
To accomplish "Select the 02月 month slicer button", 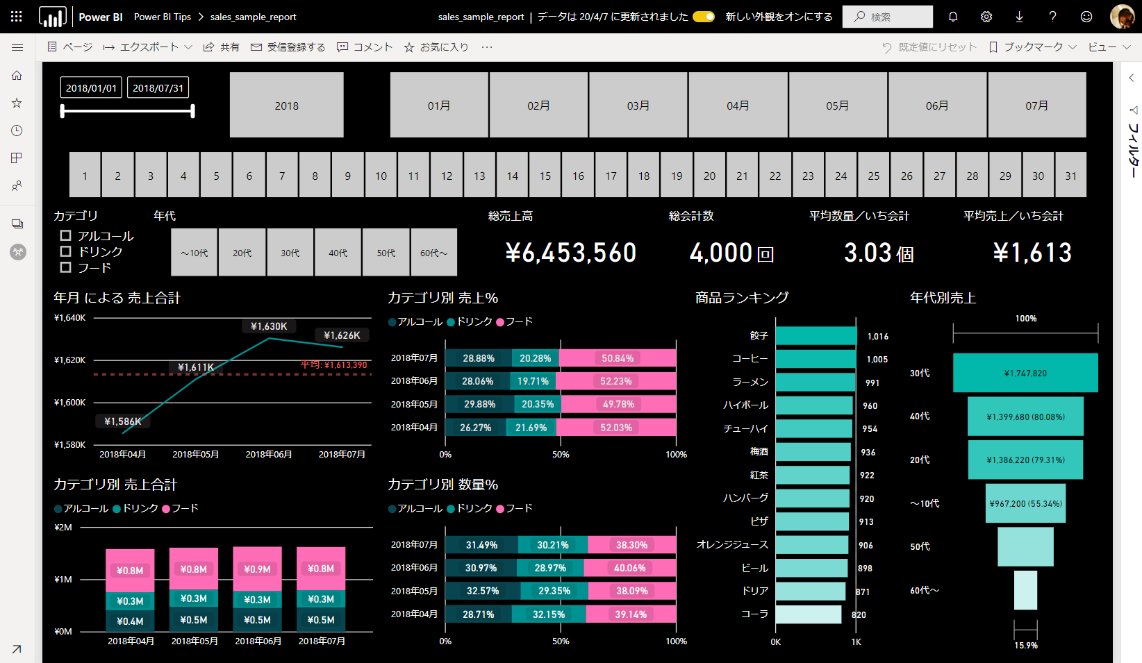I will point(538,106).
